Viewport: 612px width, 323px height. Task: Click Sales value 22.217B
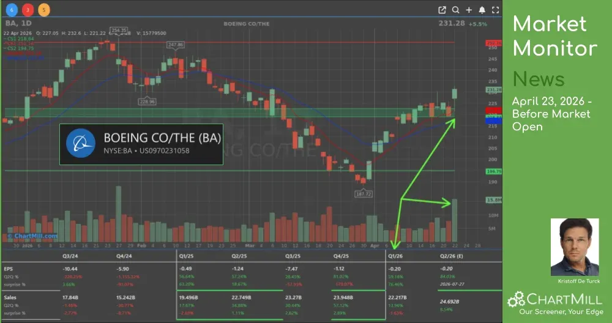(397, 297)
